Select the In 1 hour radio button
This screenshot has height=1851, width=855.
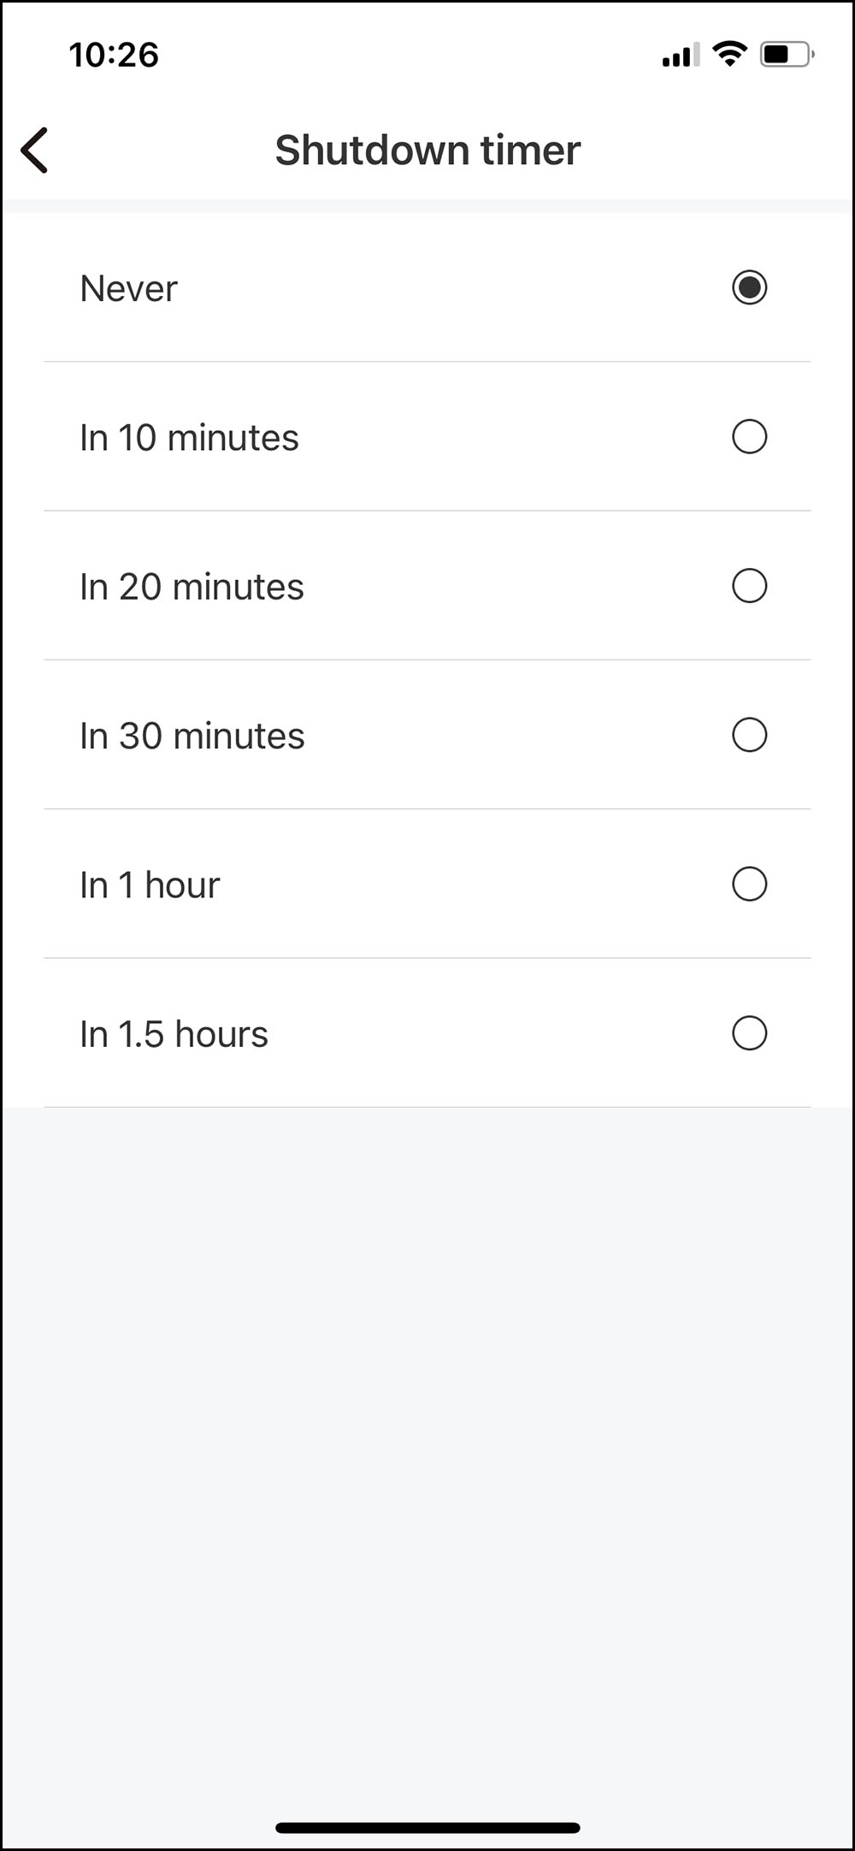pyautogui.click(x=749, y=884)
